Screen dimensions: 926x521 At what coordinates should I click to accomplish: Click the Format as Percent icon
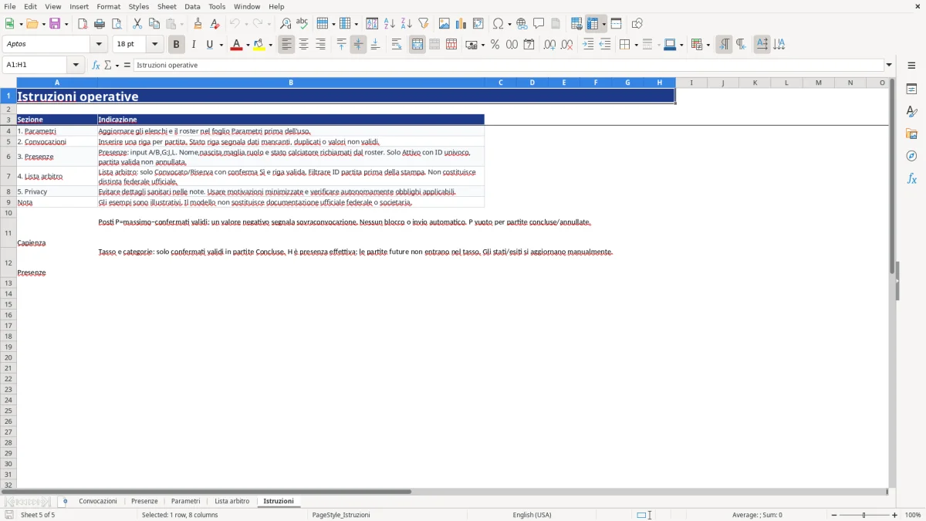click(495, 45)
